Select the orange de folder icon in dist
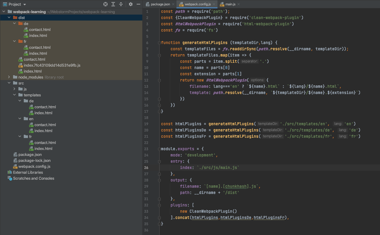 pos(21,24)
